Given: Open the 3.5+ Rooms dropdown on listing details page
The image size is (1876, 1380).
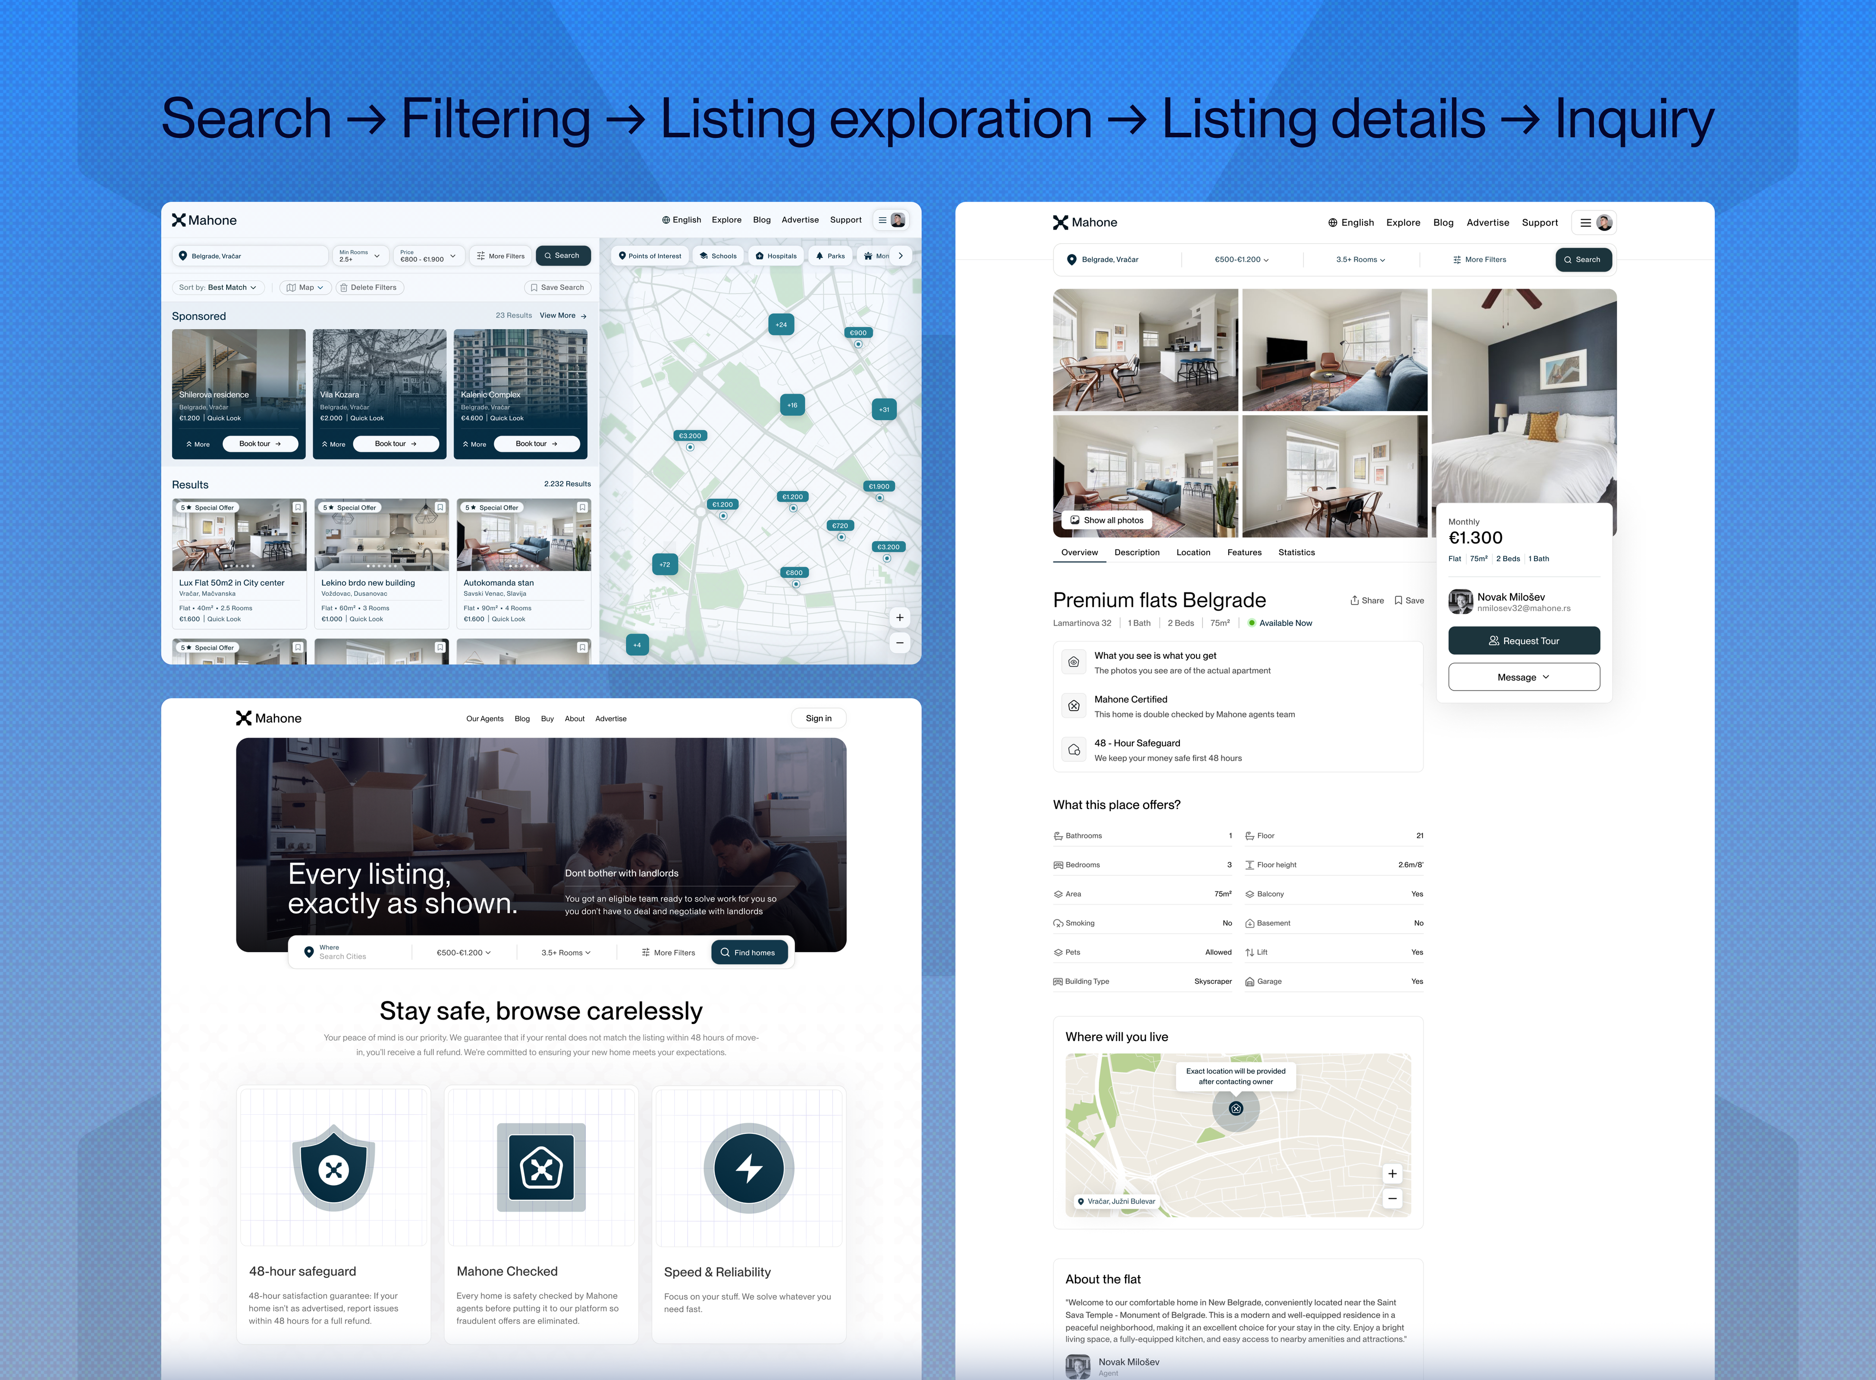Looking at the screenshot, I should (1361, 260).
